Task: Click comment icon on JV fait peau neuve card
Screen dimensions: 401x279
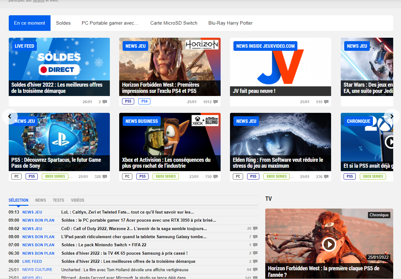Action: pyautogui.click(x=326, y=102)
